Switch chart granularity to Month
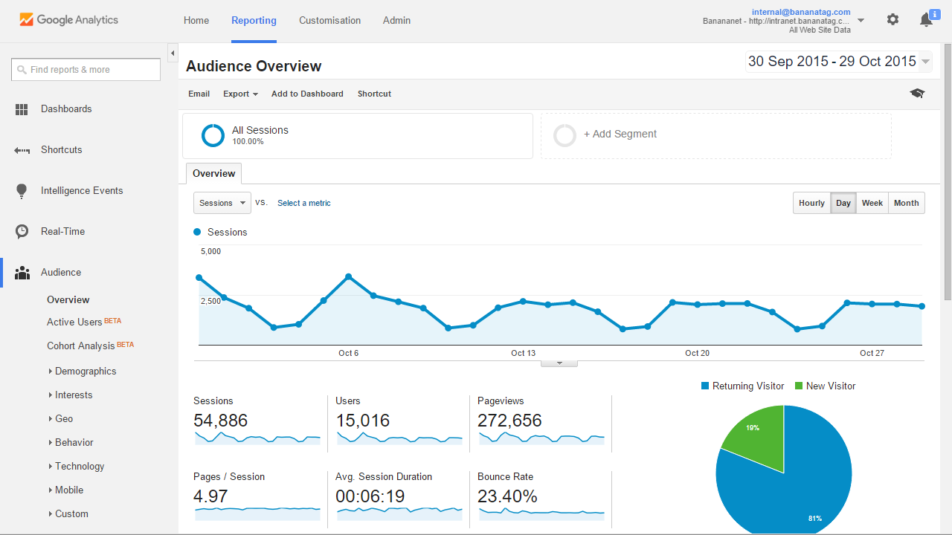Viewport: 952px width, 535px height. coord(906,203)
